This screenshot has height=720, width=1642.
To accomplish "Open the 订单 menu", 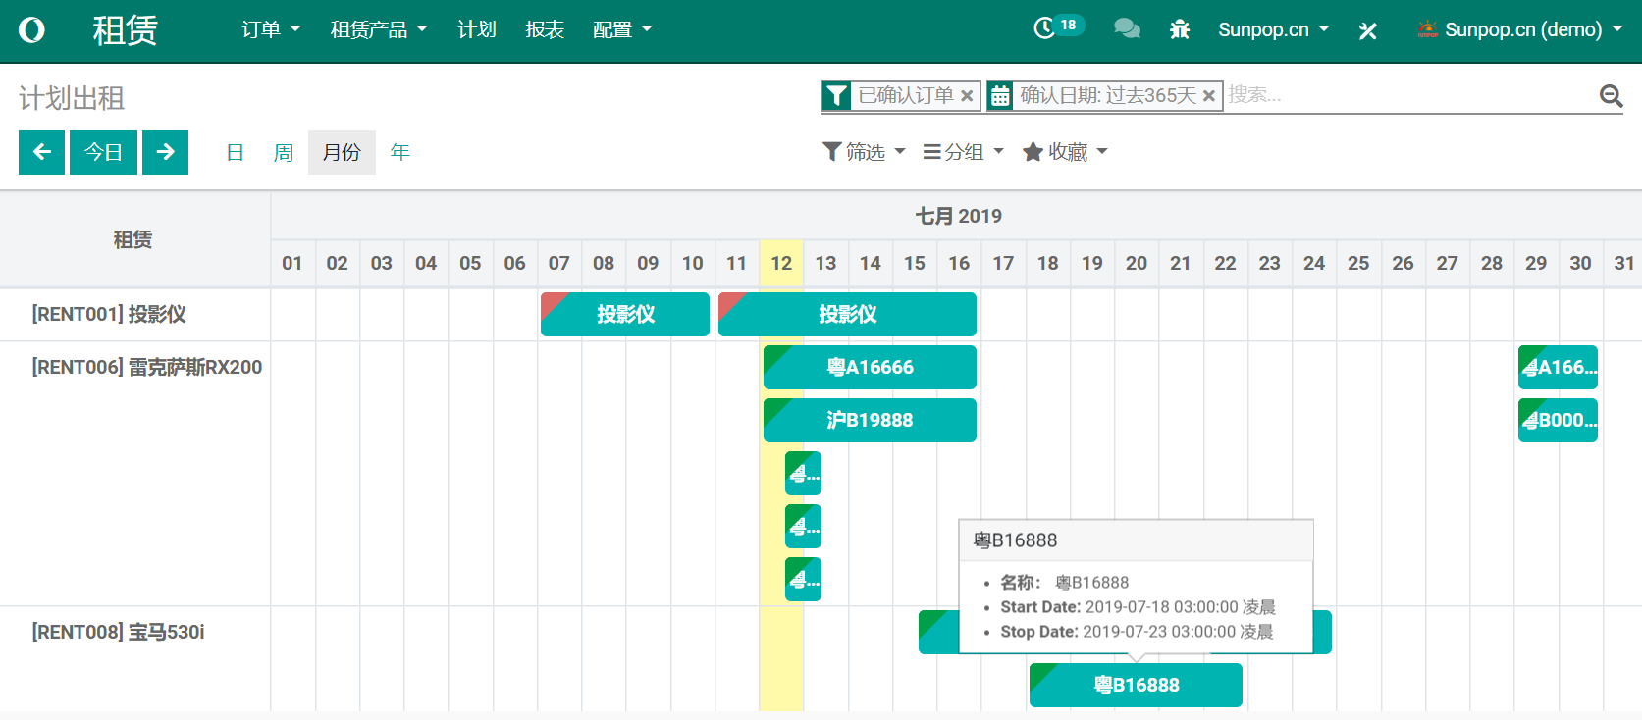I will [x=271, y=30].
